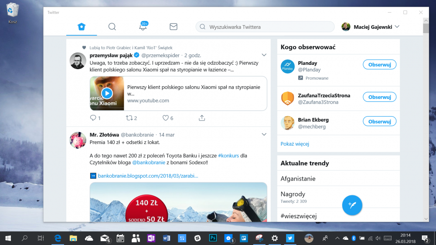The height and width of the screenshot is (245, 436).
Task: Open the Home timeline tab
Action: tap(82, 27)
